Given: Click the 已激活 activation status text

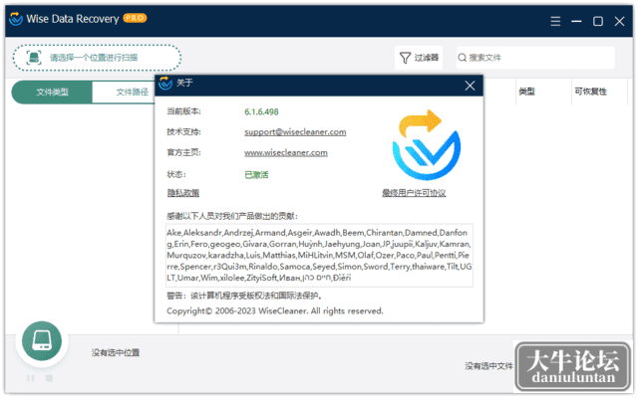Looking at the screenshot, I should pos(256,175).
